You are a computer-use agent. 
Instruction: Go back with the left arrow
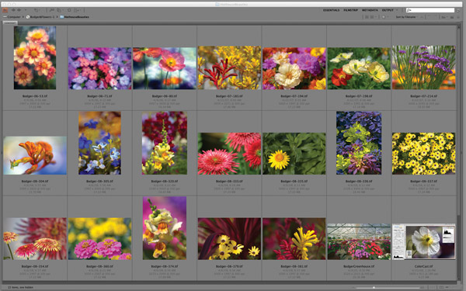pos(13,10)
